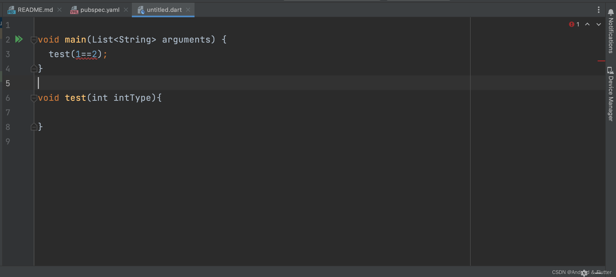Close the README.md tab

tap(59, 10)
